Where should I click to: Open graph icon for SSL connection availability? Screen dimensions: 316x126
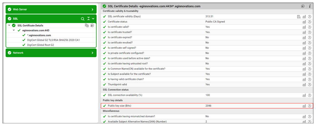coord(304,95)
